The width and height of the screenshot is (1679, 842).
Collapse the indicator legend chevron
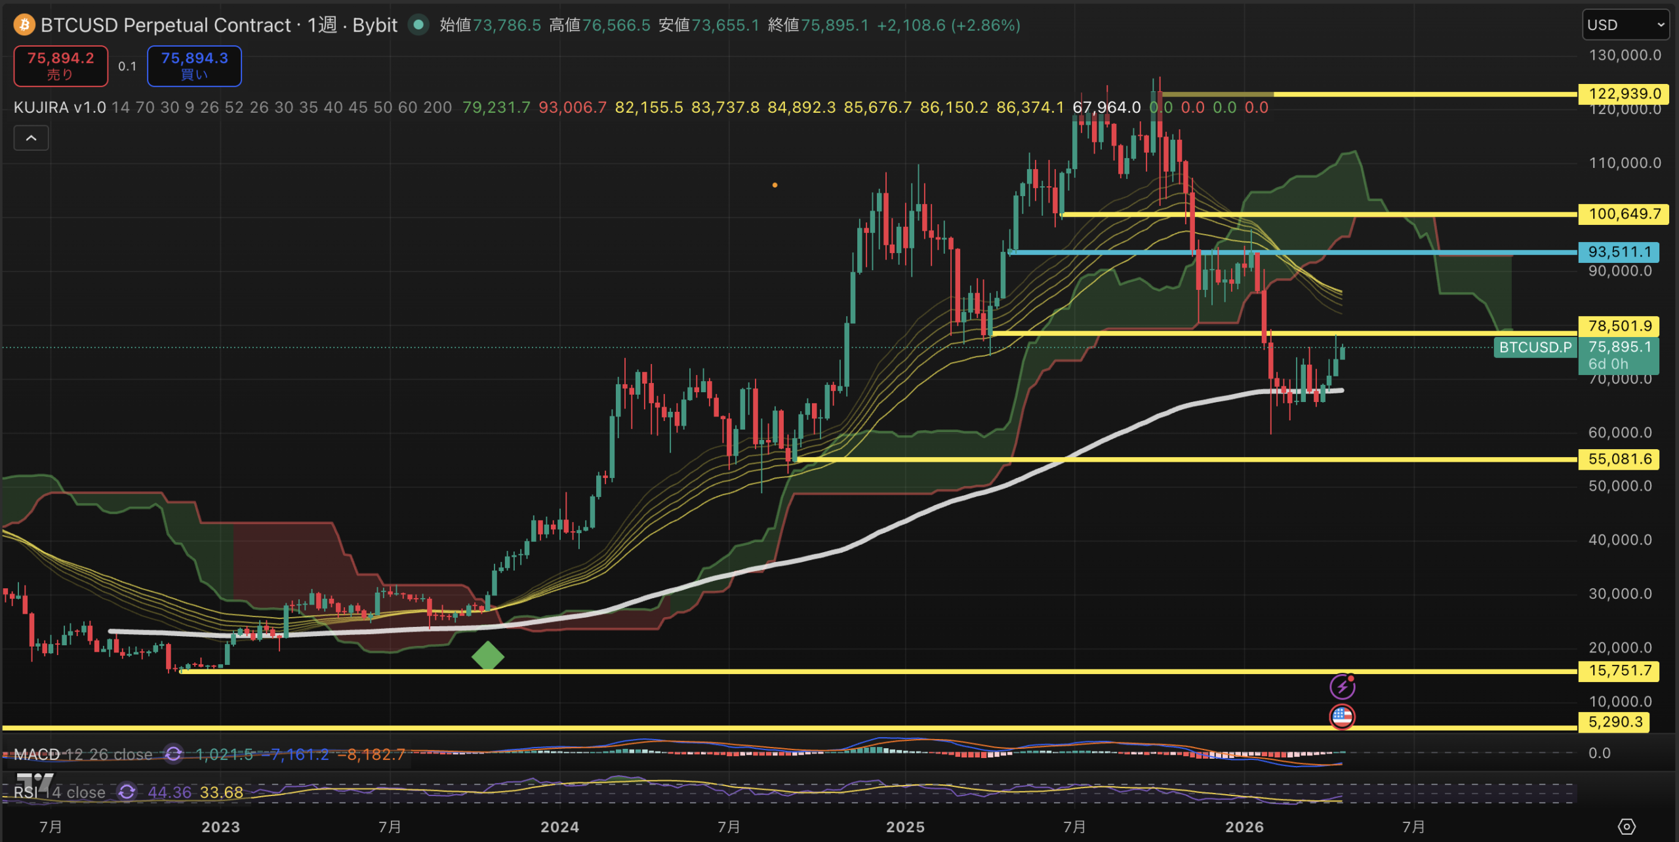31,138
